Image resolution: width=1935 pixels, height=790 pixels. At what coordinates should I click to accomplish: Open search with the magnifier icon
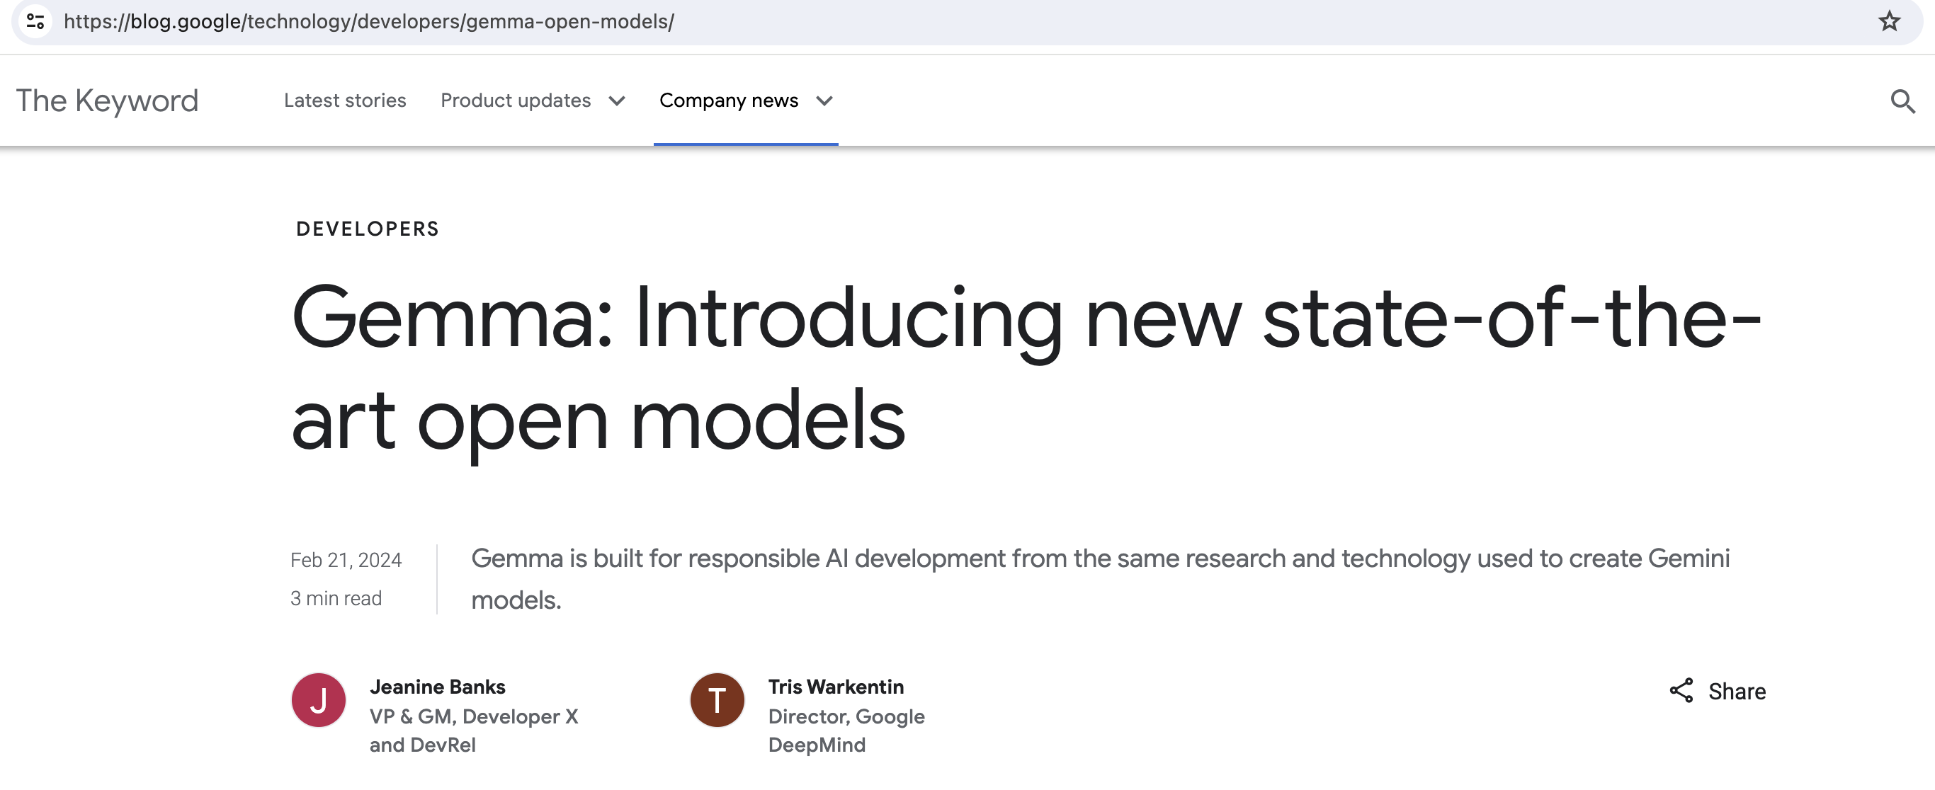(1902, 101)
